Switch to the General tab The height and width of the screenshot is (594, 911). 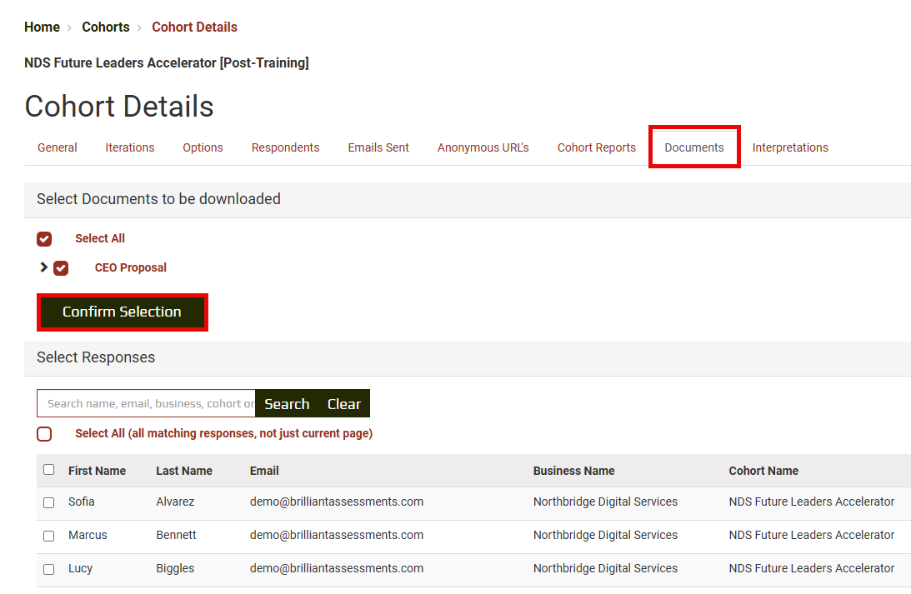(58, 147)
